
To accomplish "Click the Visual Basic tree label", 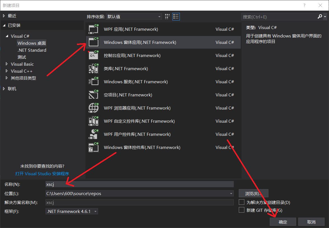I will [22, 64].
